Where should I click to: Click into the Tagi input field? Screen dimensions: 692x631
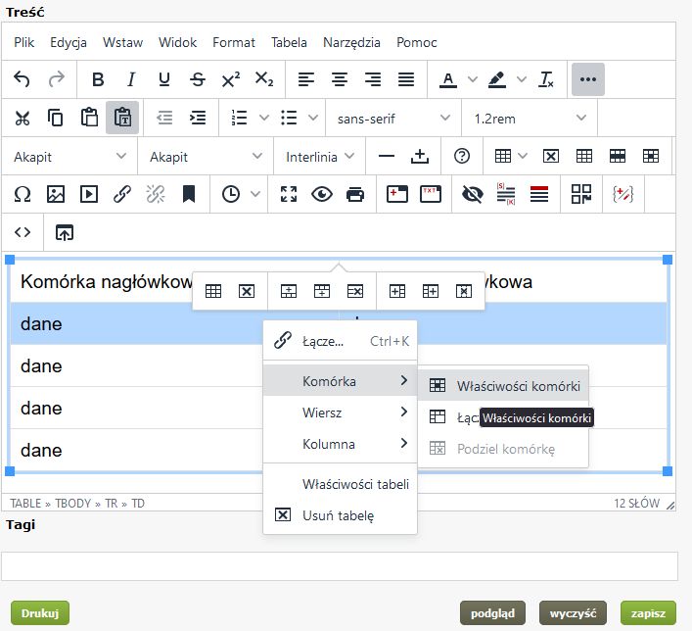click(x=339, y=565)
